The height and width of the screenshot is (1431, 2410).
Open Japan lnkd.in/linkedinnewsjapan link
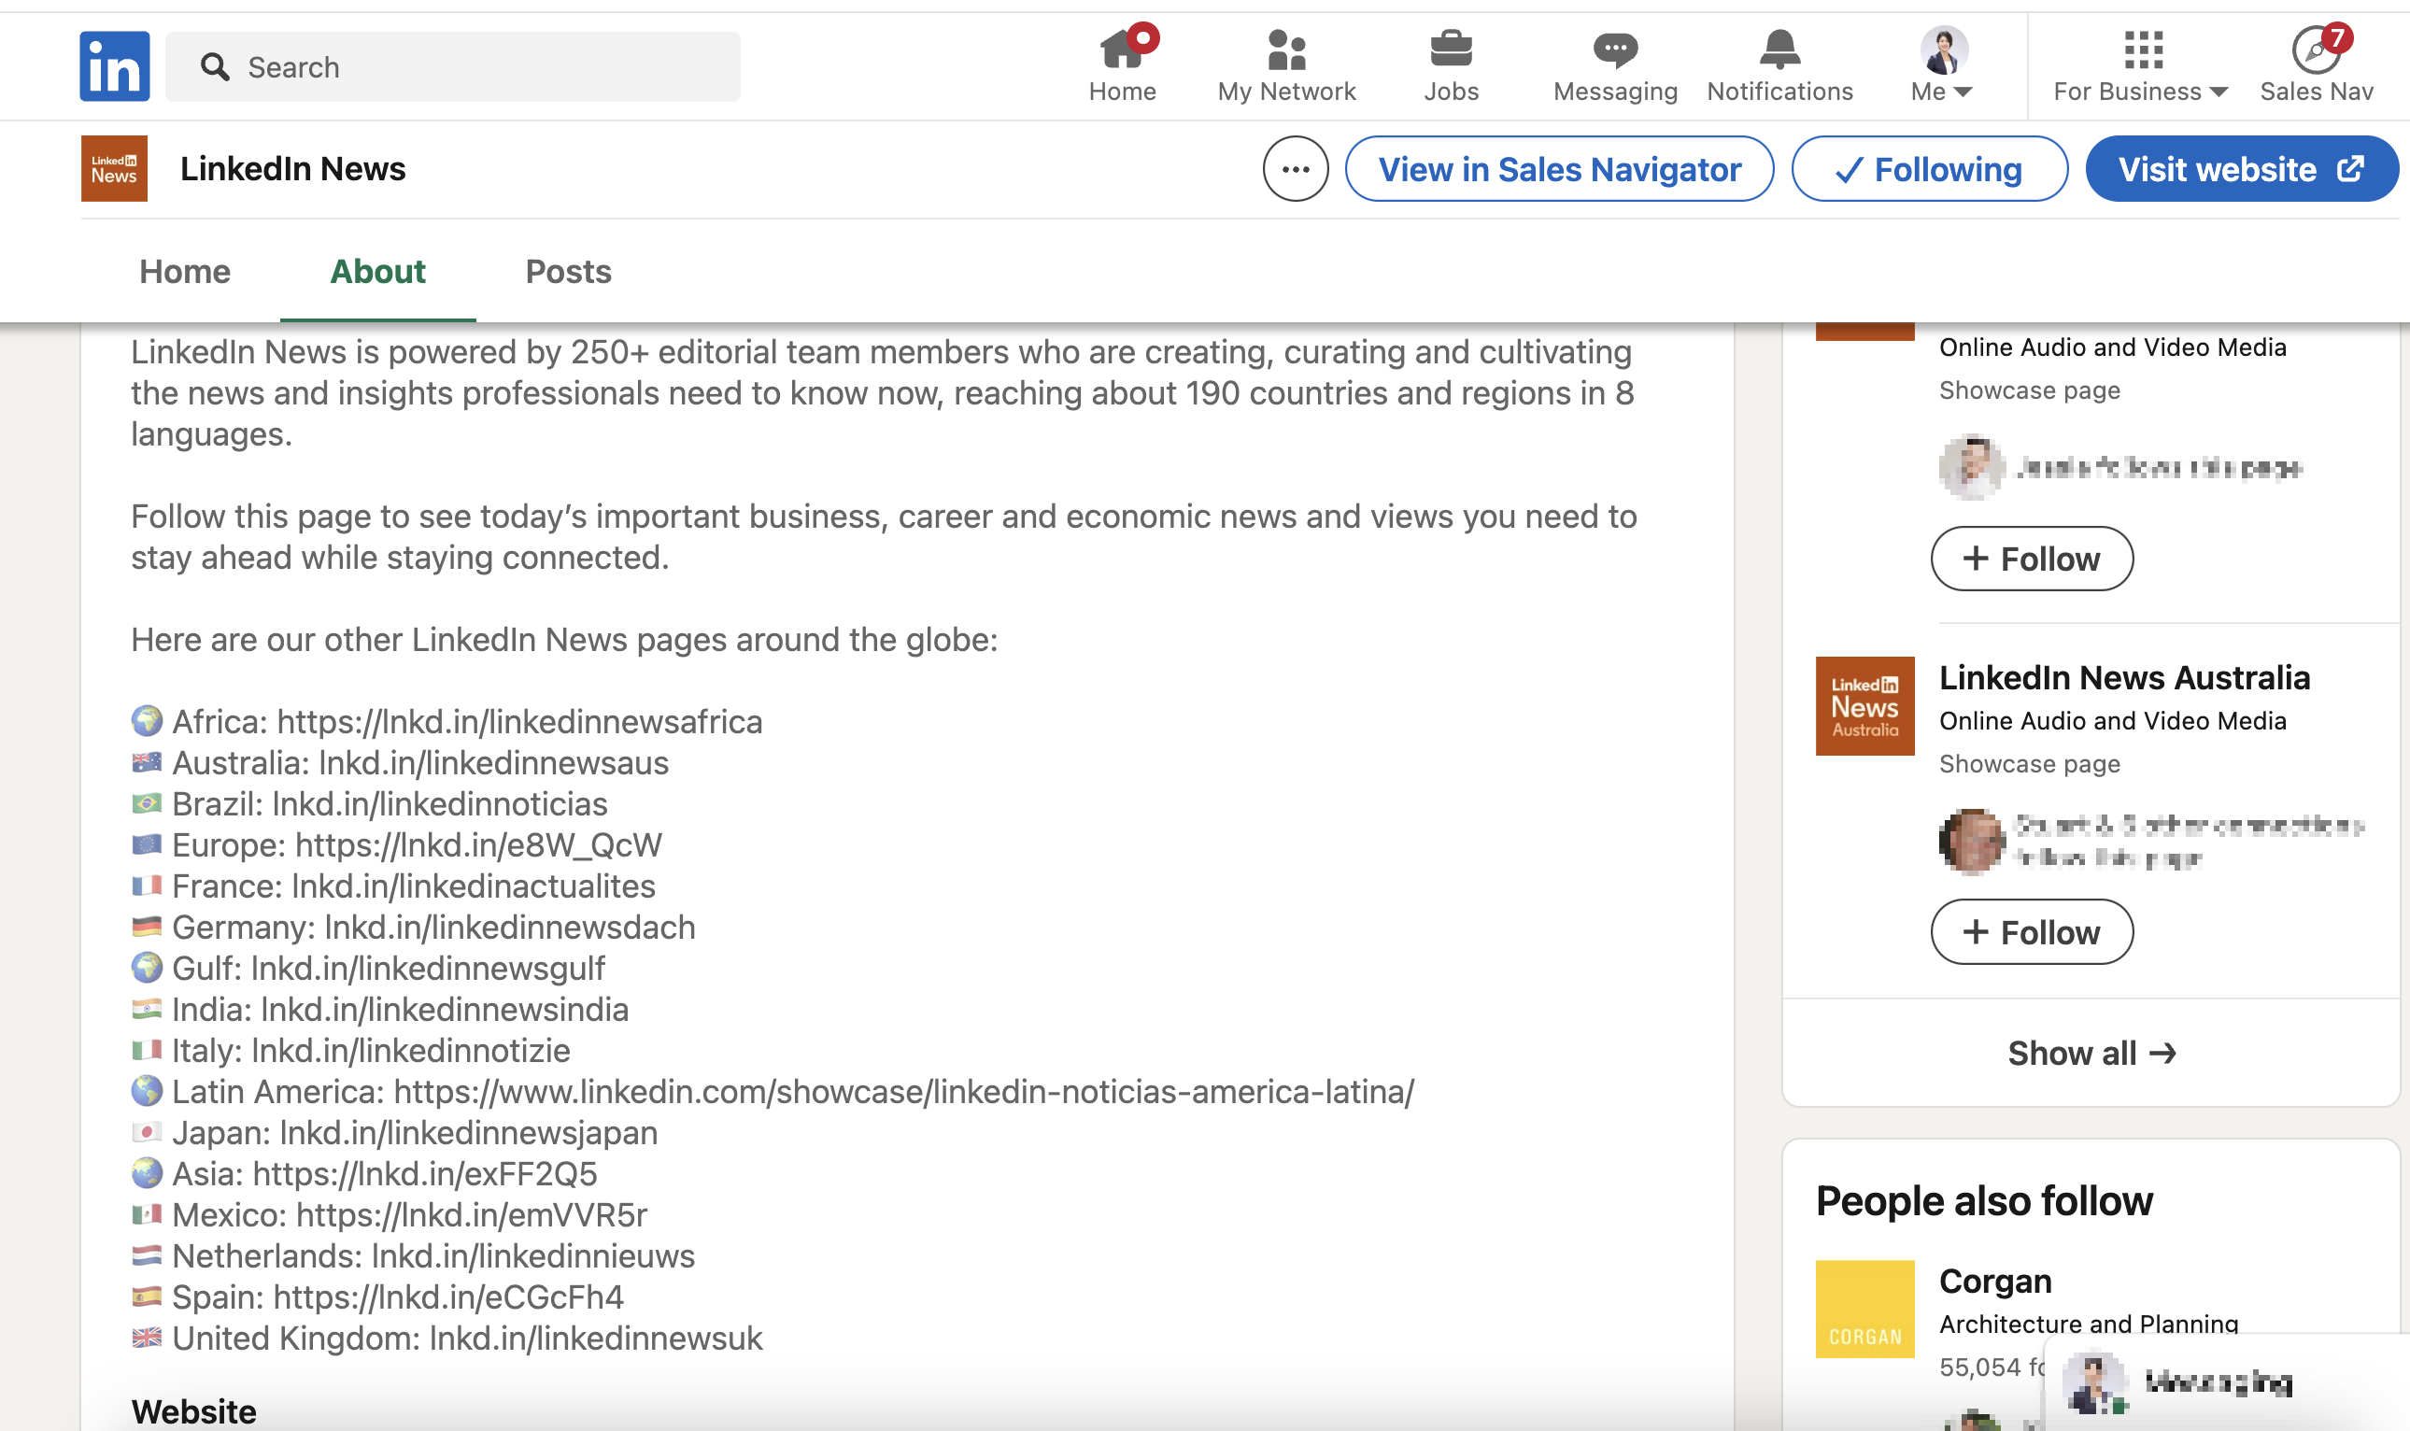pos(469,1132)
